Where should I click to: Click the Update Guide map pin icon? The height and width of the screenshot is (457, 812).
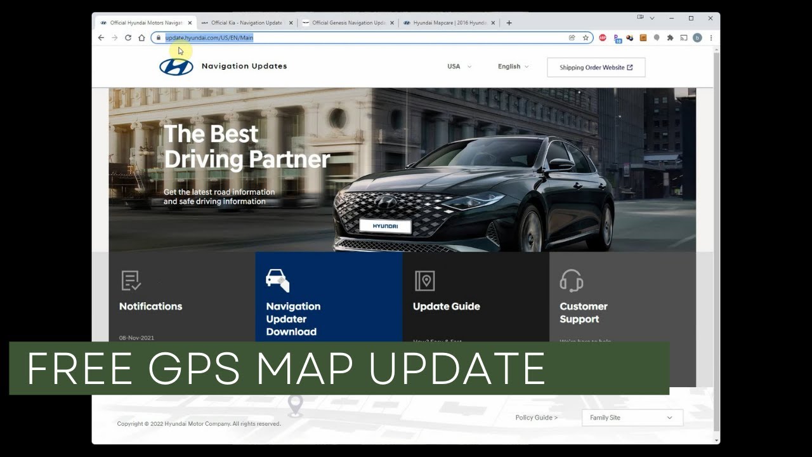point(424,281)
